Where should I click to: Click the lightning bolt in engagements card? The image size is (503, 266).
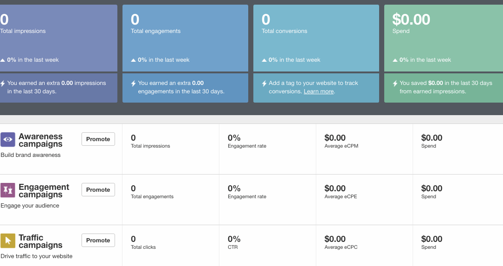tap(133, 84)
